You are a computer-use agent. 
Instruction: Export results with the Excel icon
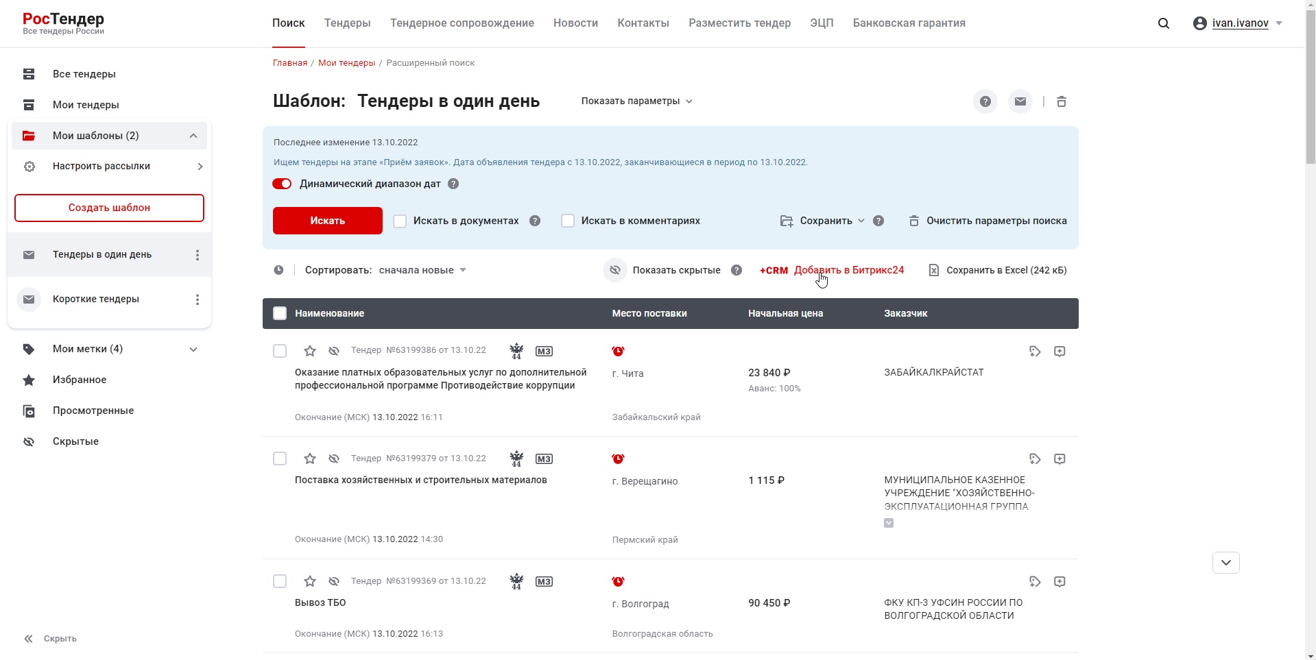click(933, 269)
